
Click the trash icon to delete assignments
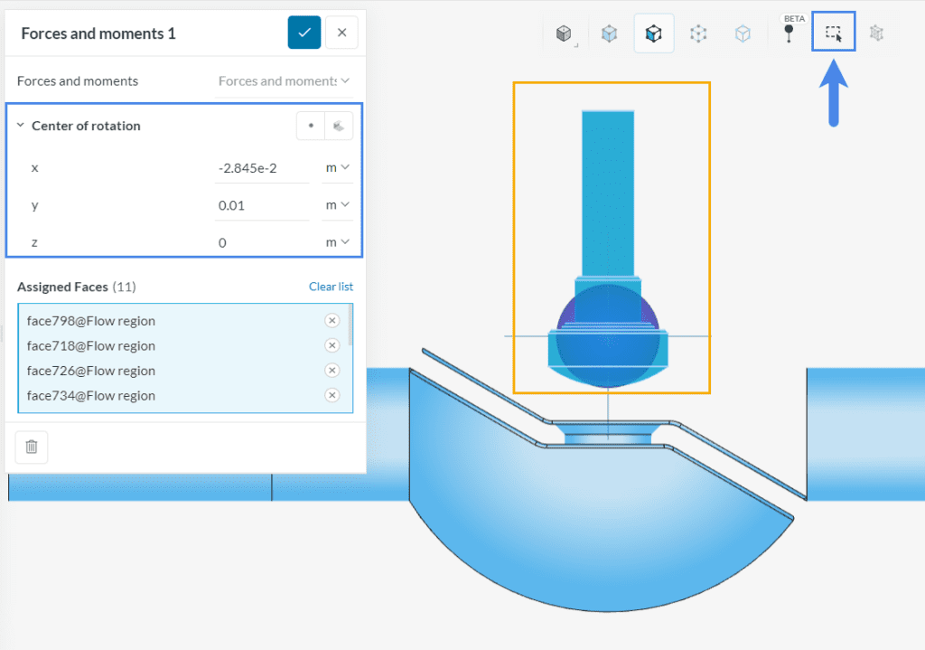(31, 447)
